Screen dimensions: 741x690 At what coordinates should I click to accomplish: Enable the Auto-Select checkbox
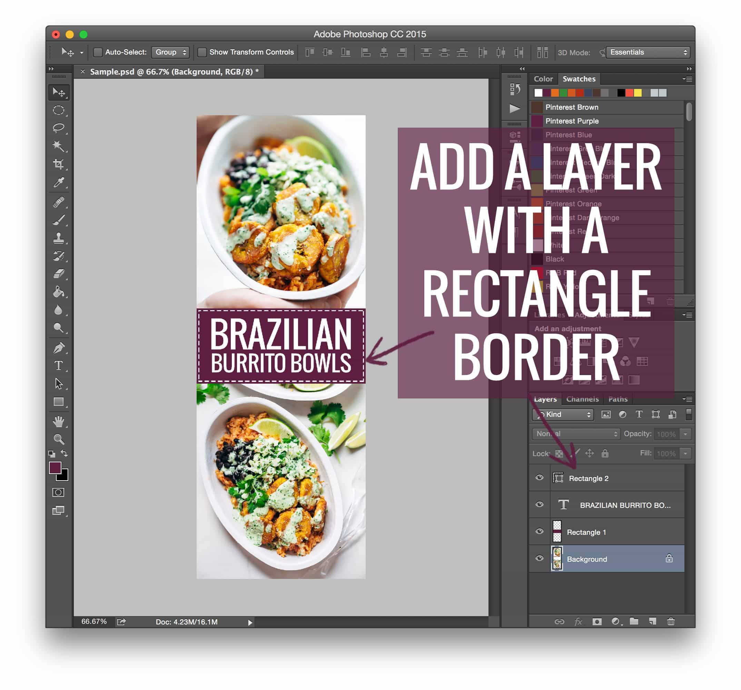coord(98,52)
